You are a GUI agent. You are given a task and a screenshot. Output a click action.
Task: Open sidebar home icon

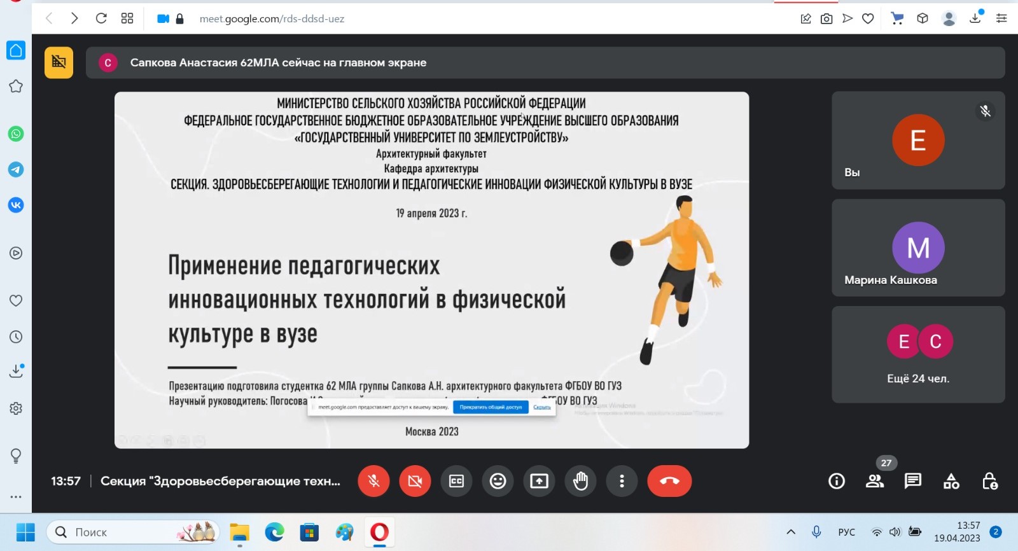[x=16, y=50]
